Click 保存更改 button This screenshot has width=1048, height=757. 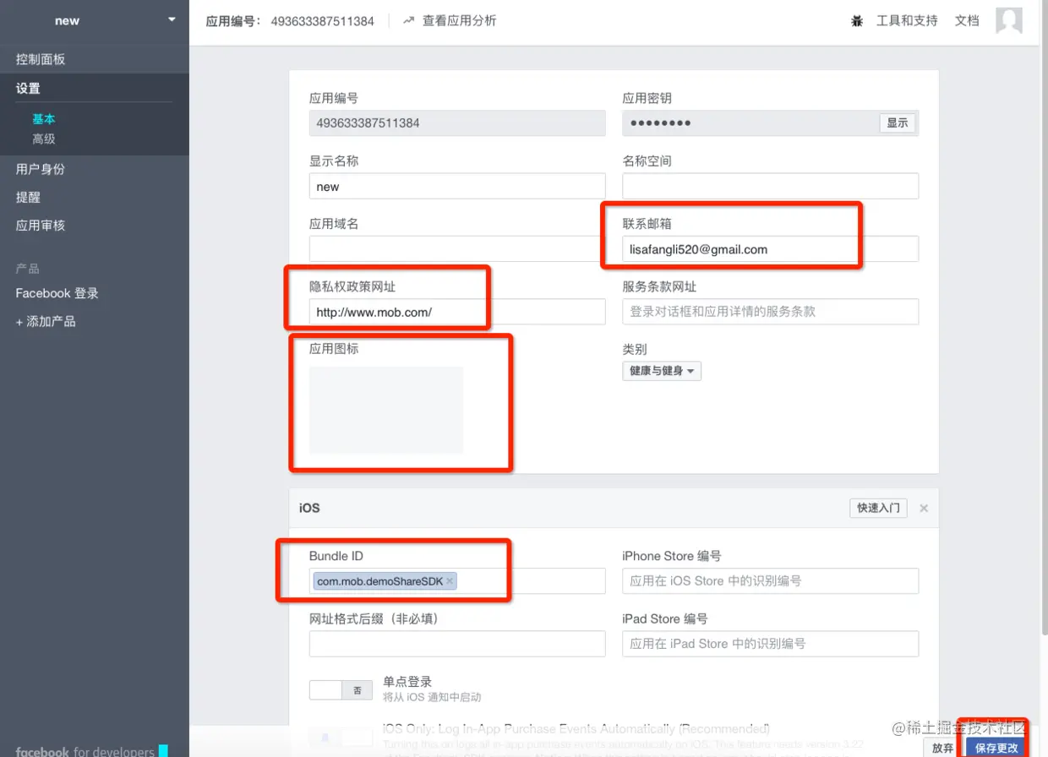(x=996, y=748)
